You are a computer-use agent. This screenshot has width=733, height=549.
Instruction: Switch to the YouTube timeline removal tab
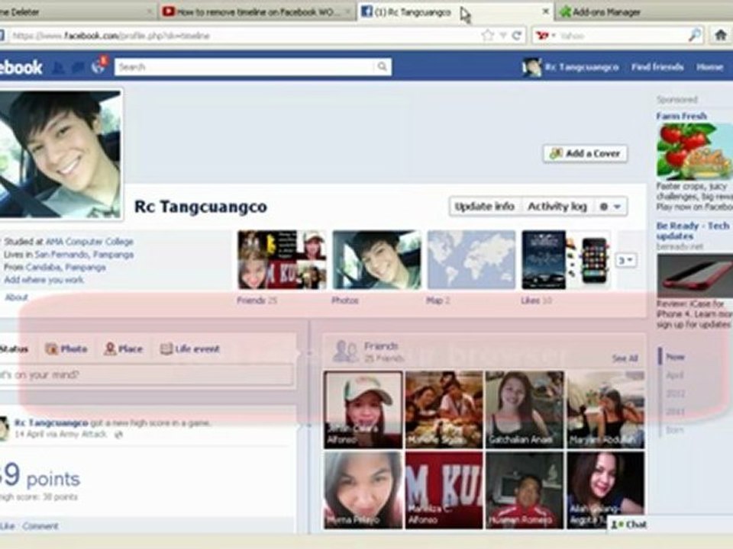(x=257, y=11)
